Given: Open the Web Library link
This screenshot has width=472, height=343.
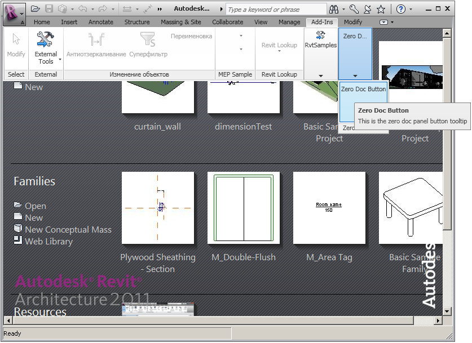Looking at the screenshot, I should (x=48, y=241).
